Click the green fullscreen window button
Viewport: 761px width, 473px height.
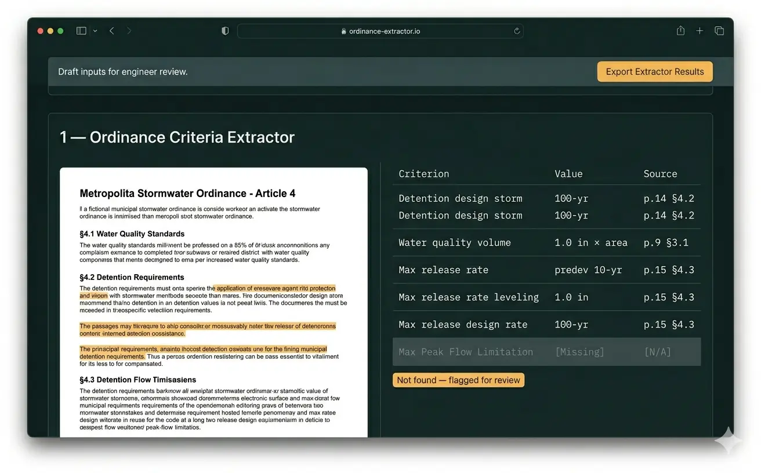point(60,31)
